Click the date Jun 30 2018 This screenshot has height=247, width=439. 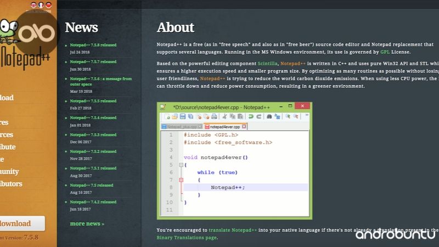click(x=80, y=69)
